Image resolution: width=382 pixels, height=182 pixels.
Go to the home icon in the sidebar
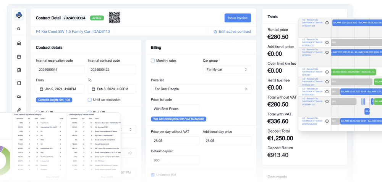(x=19, y=43)
